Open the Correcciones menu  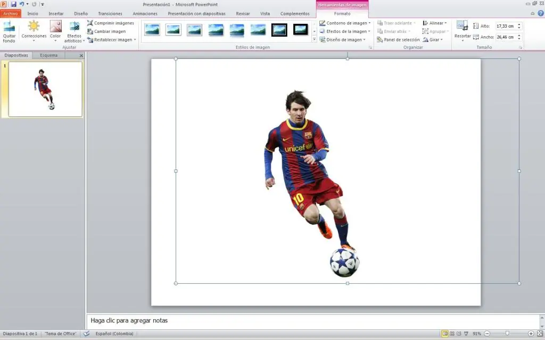[34, 32]
